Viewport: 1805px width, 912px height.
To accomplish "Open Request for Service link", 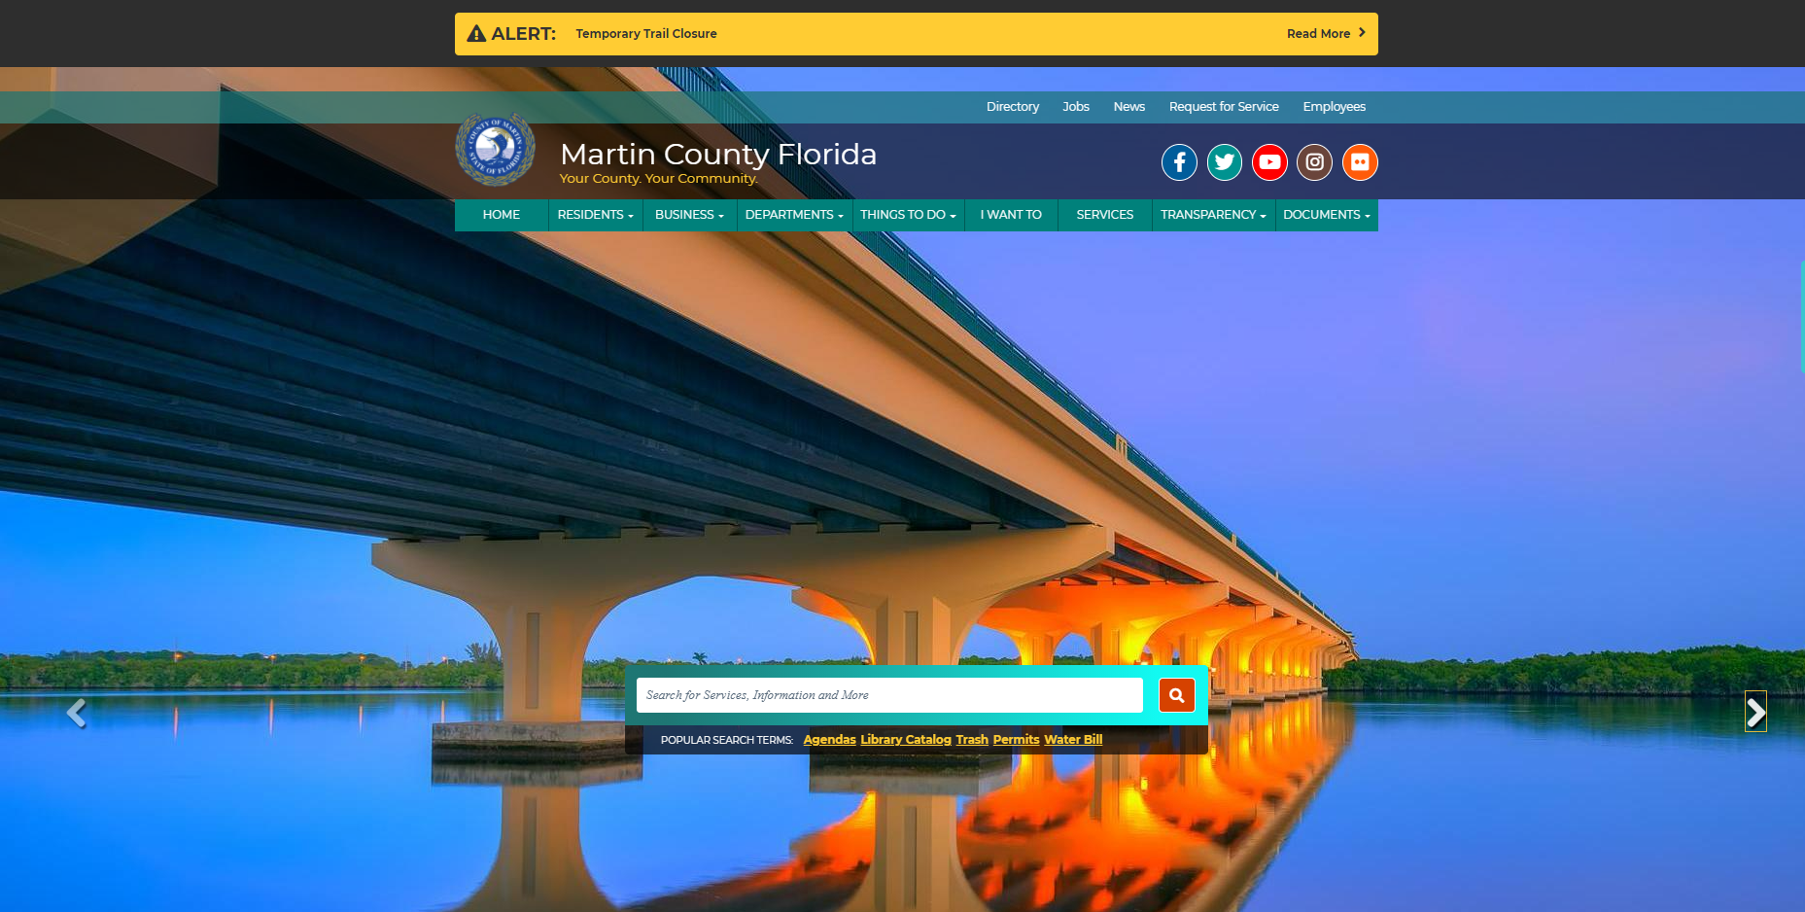I will (1224, 107).
